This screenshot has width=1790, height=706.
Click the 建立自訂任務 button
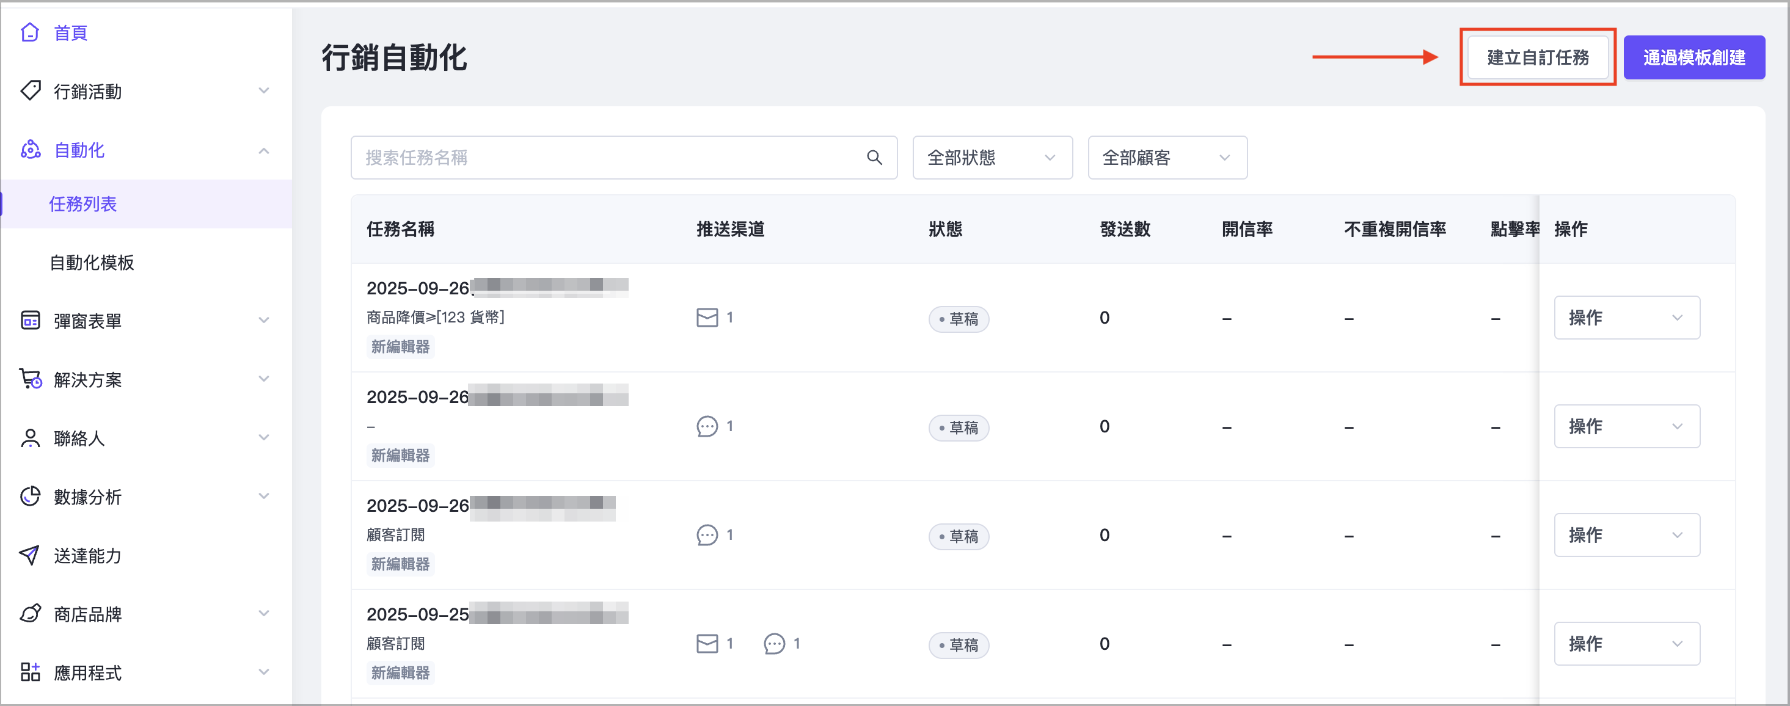point(1537,57)
